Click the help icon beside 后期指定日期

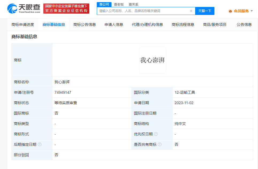pyautogui.click(x=40, y=144)
